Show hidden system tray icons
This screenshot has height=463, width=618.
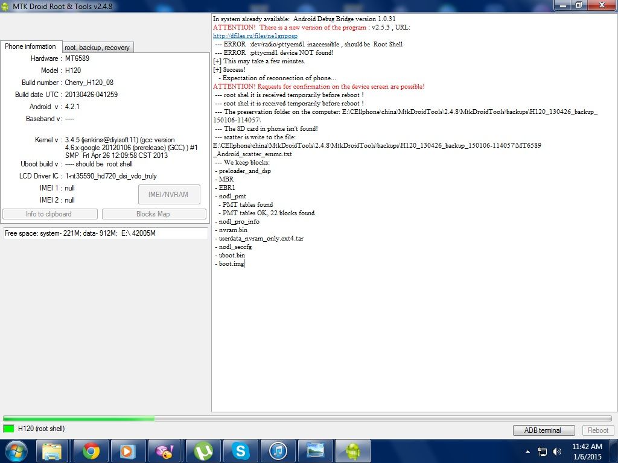tap(528, 451)
